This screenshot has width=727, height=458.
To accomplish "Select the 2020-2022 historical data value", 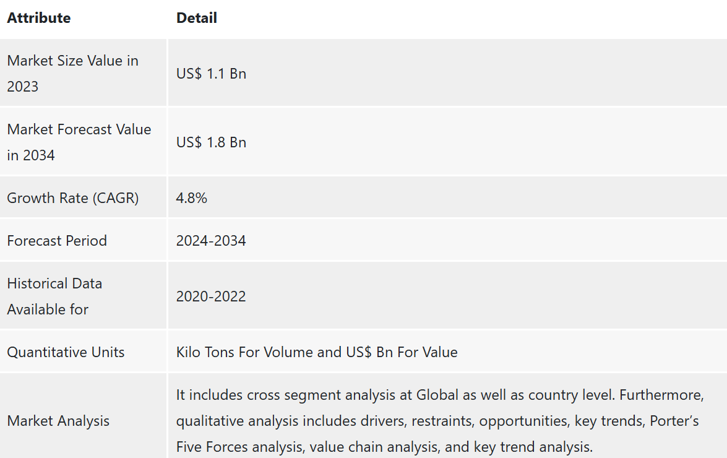I will point(211,296).
